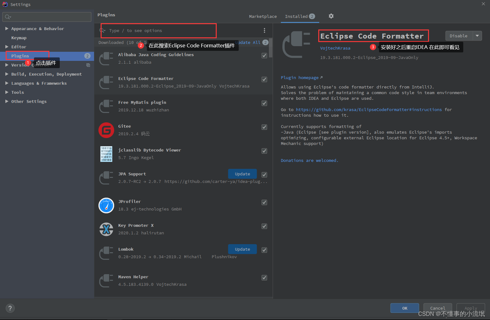Click the Version Control per-project settings icon
Image resolution: width=490 pixels, height=320 pixels.
tap(88, 65)
